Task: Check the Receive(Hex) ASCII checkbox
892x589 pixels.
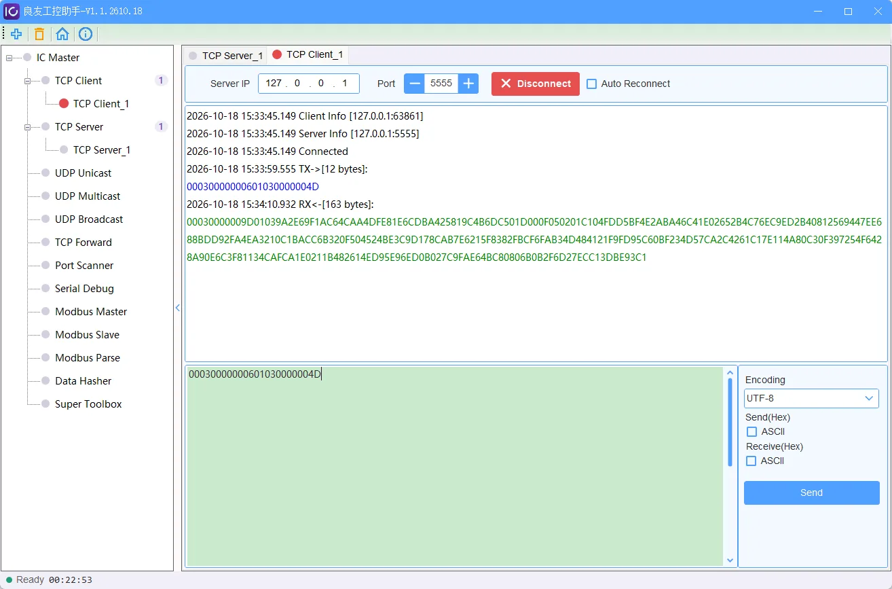Action: point(751,461)
